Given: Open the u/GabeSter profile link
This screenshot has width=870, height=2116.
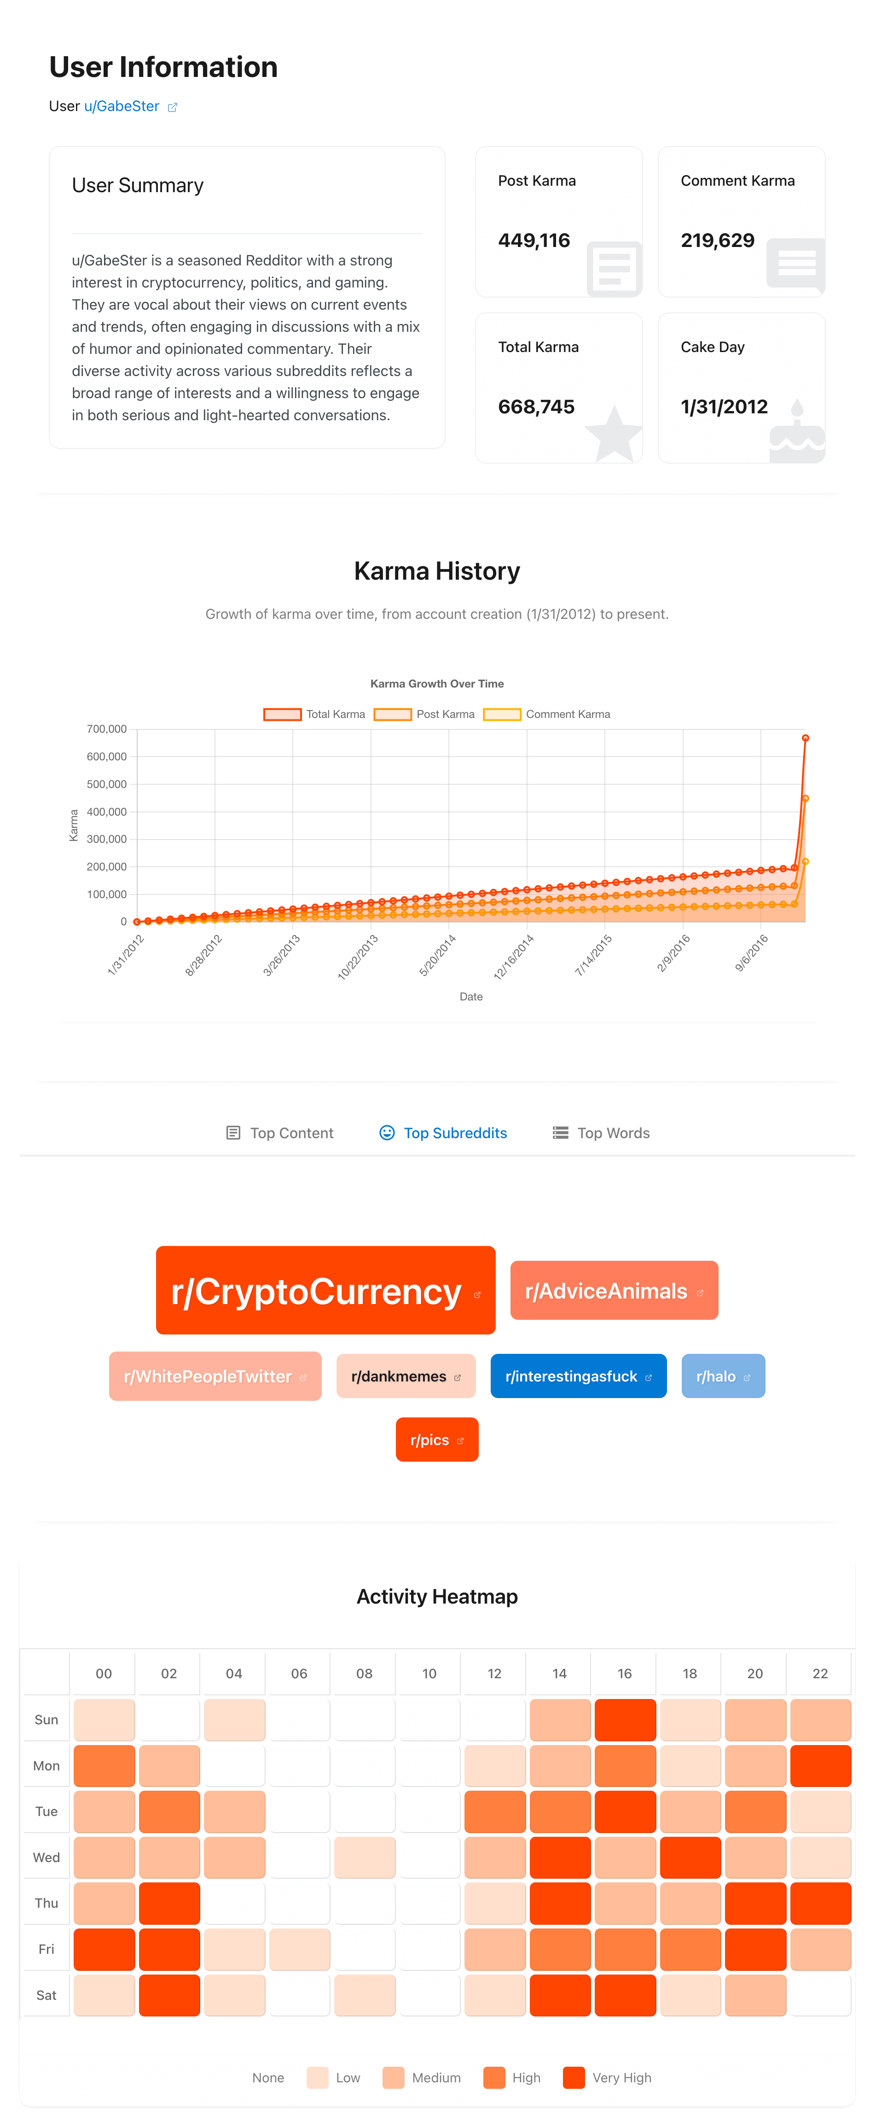Looking at the screenshot, I should pyautogui.click(x=122, y=106).
